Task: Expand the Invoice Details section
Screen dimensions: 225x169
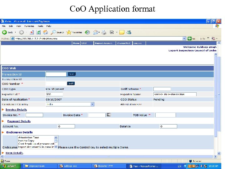Action: point(16,110)
